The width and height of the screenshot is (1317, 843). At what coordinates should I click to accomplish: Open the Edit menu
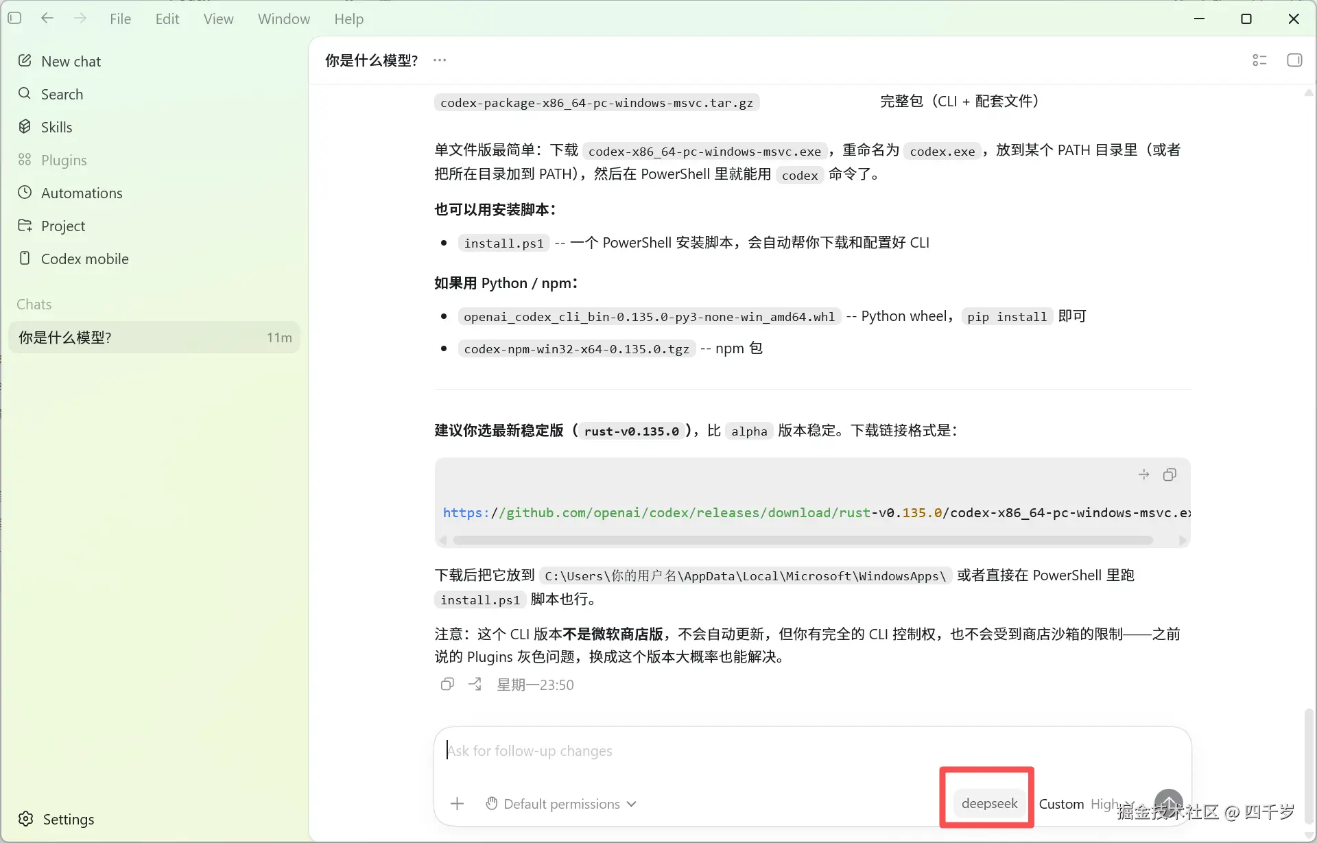coord(167,19)
